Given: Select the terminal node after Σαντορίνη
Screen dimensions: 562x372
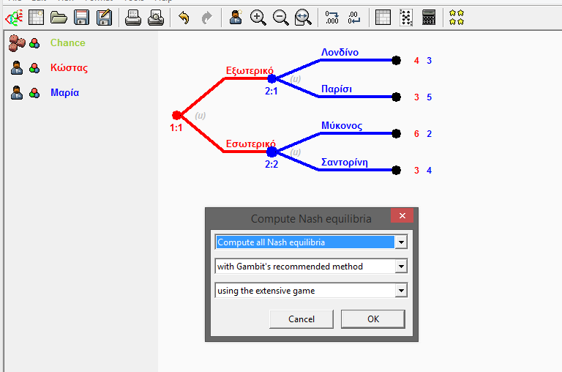Looking at the screenshot, I should (x=396, y=170).
